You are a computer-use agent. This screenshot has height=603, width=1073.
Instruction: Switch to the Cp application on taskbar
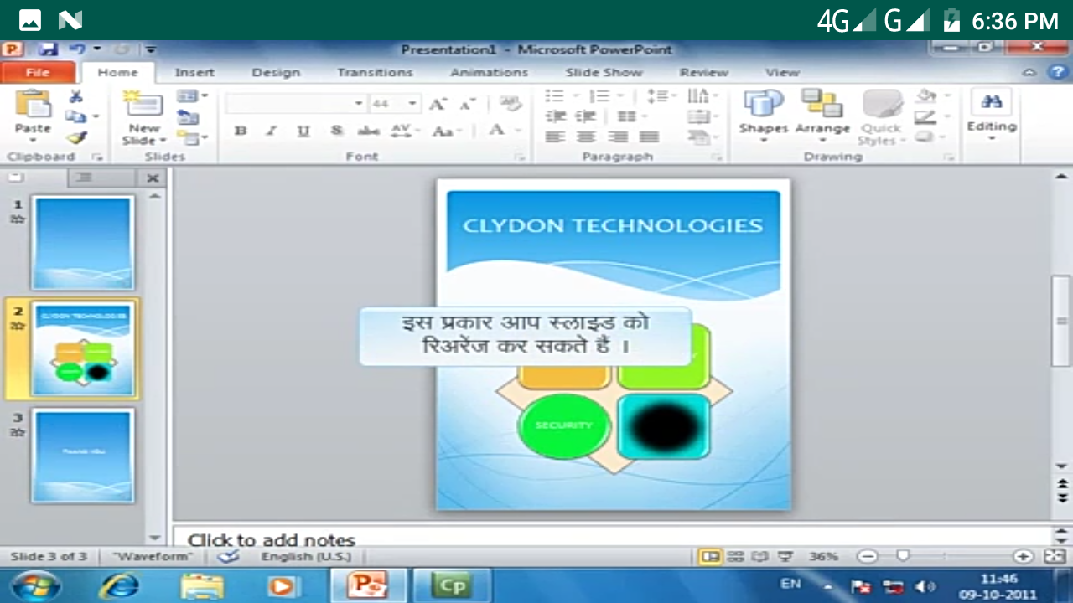pyautogui.click(x=453, y=585)
